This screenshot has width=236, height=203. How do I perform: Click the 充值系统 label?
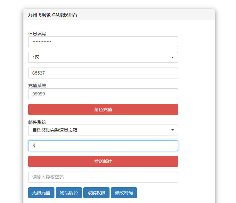click(37, 85)
